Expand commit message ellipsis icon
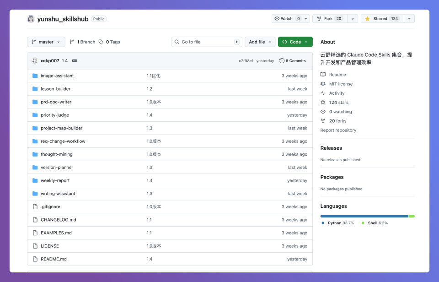This screenshot has height=282, width=439. point(75,60)
